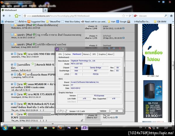Screen dimensions: 175x136
Task: Open the Memory tab in CPU-Z
Action: click(86, 54)
